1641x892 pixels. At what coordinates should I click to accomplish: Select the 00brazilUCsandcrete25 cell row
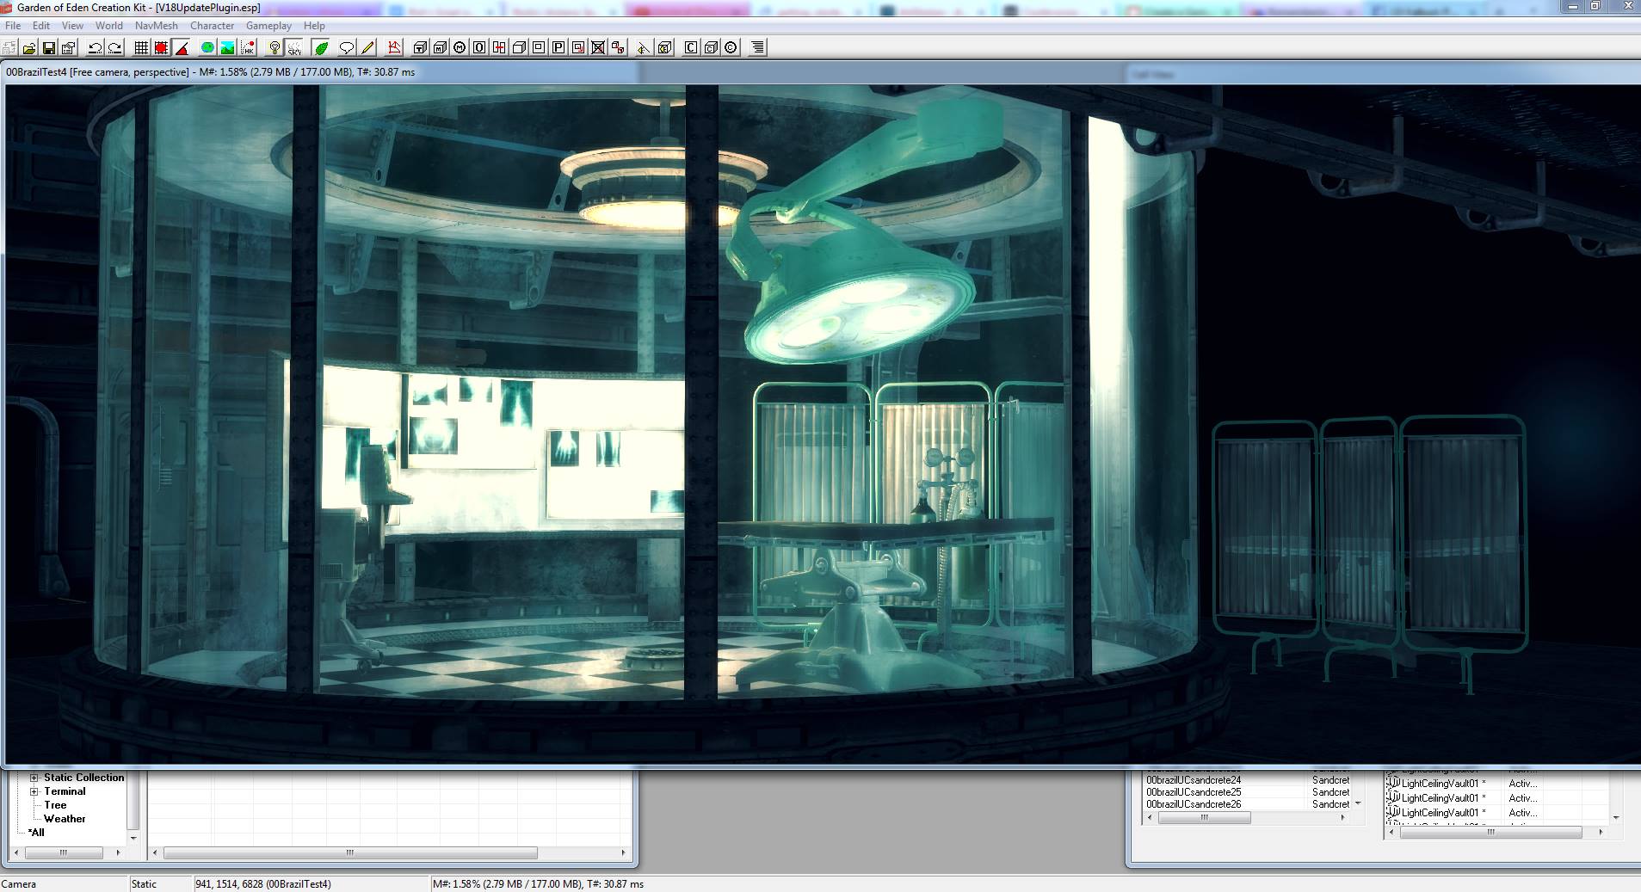pyautogui.click(x=1248, y=792)
